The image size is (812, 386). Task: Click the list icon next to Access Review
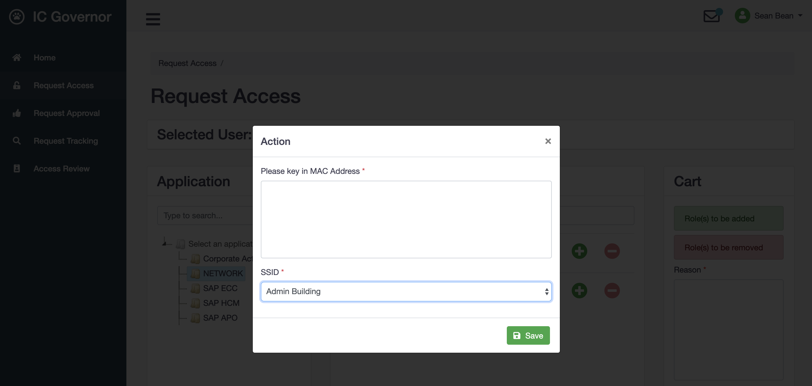(17, 168)
